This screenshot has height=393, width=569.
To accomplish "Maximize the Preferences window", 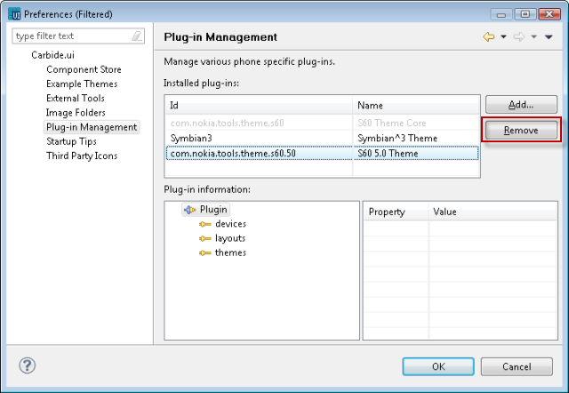I will pos(525,14).
